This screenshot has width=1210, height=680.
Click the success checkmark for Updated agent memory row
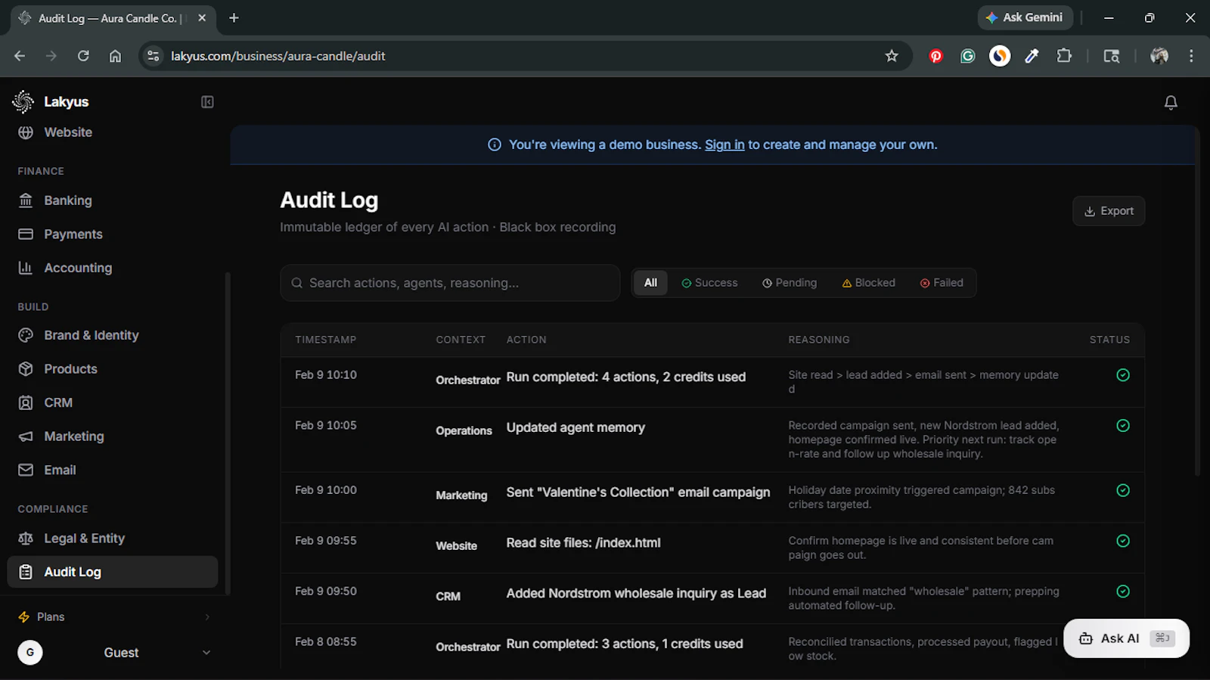pyautogui.click(x=1123, y=426)
